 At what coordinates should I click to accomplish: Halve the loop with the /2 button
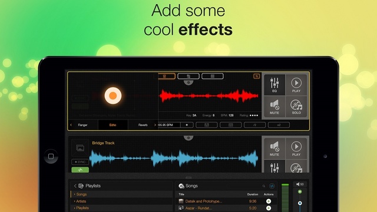point(254,125)
